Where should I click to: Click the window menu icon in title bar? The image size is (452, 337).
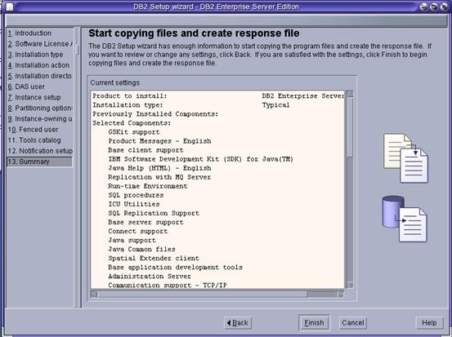(10, 7)
